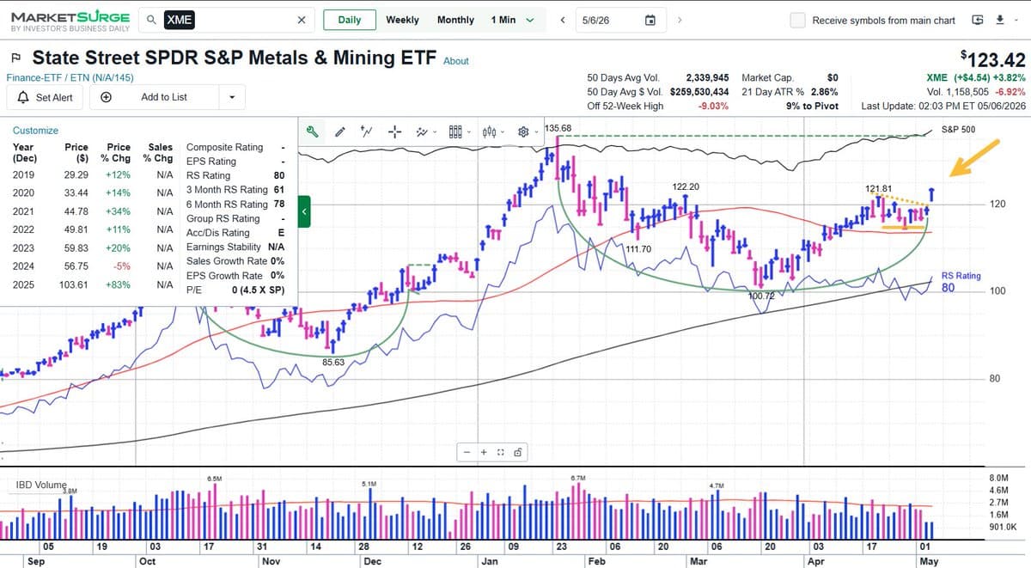
Task: Click the 121.81 price label
Action: tap(878, 187)
